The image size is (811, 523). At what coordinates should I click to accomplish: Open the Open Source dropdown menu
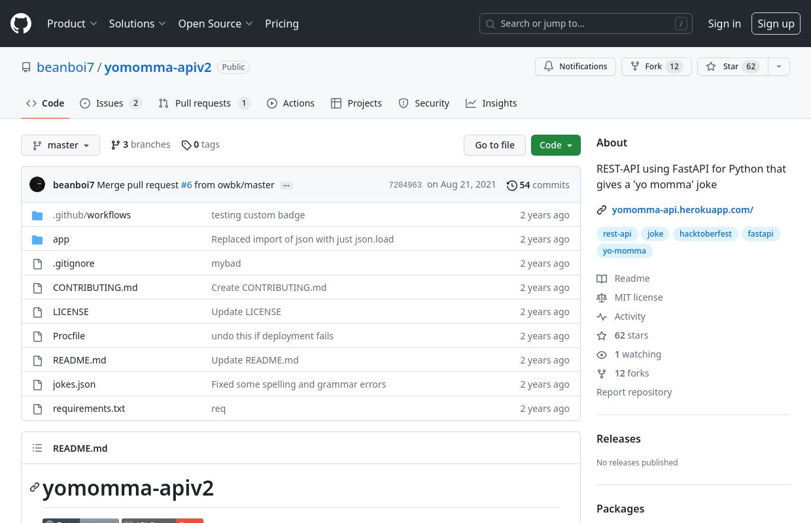click(x=216, y=24)
